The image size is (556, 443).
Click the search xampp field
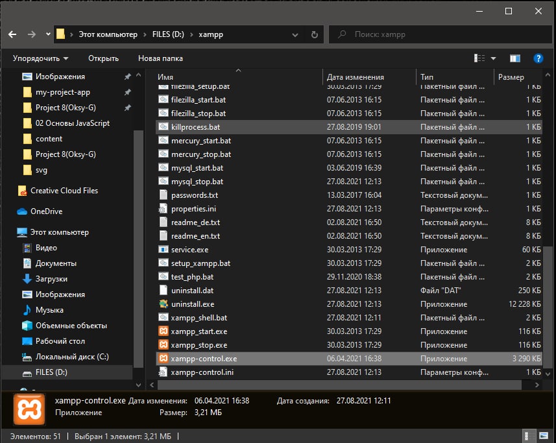tap(440, 34)
